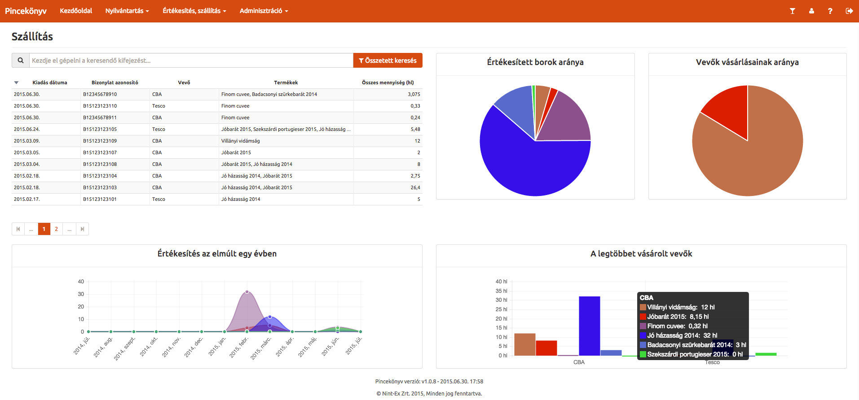Viewport: 859px width, 400px height.
Task: Select row with document B12345678911
Action: click(217, 117)
